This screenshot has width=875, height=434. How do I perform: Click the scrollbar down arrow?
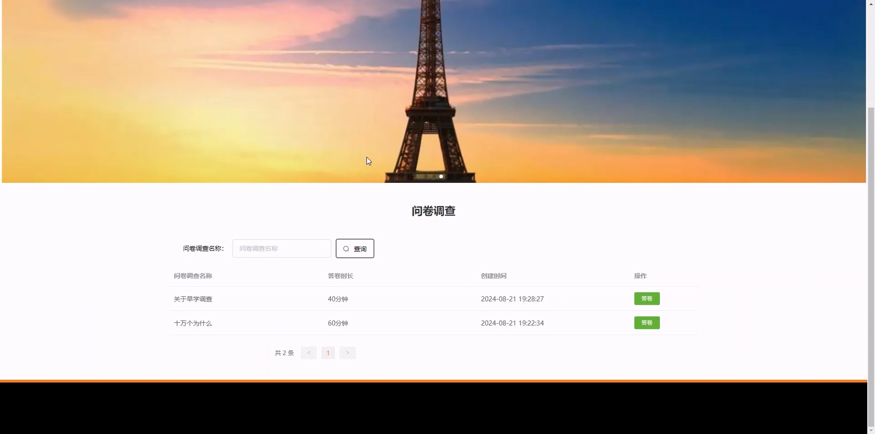(x=871, y=430)
